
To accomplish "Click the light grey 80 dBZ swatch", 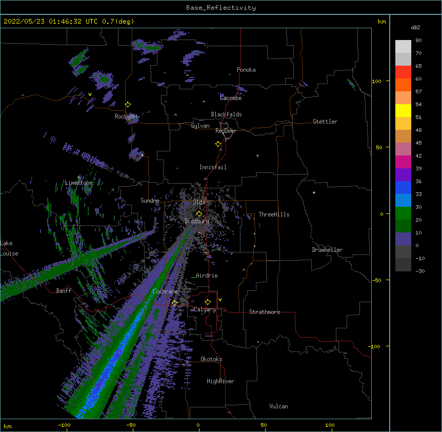I will [x=403, y=47].
